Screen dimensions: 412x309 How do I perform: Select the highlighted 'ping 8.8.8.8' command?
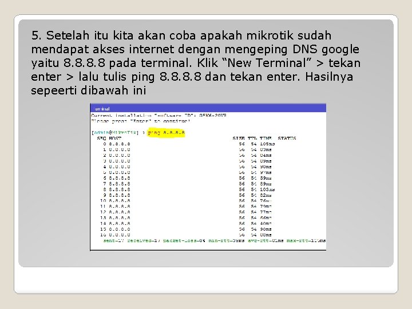pyautogui.click(x=166, y=133)
